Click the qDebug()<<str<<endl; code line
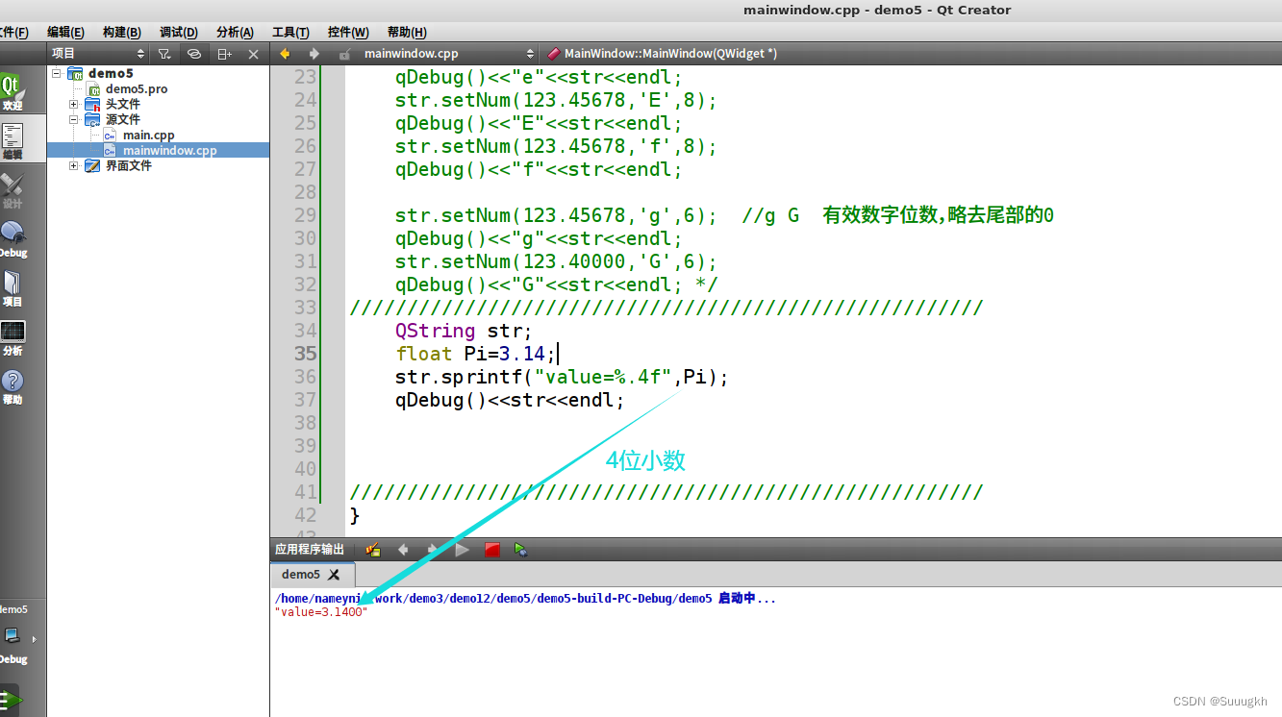 tap(510, 400)
